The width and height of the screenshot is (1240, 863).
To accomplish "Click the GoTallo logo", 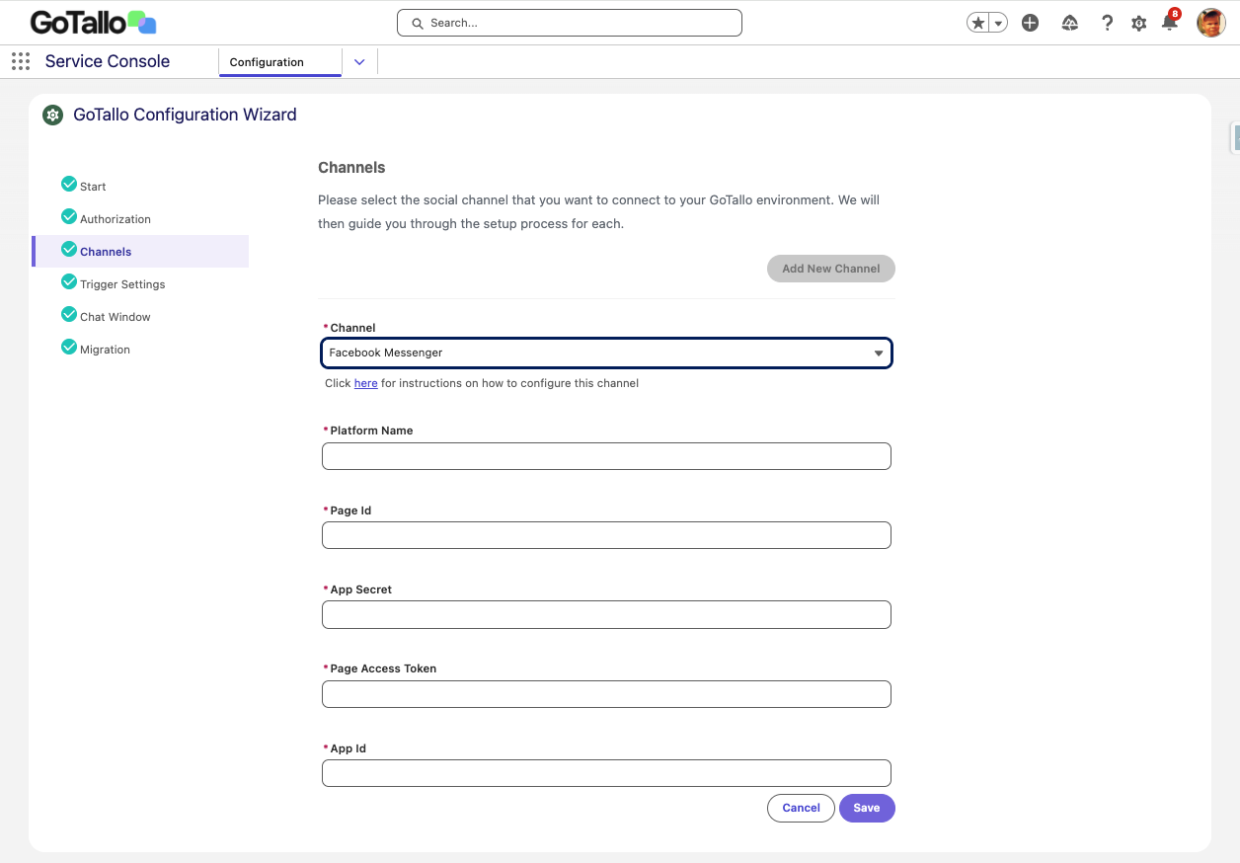I will click(x=93, y=22).
